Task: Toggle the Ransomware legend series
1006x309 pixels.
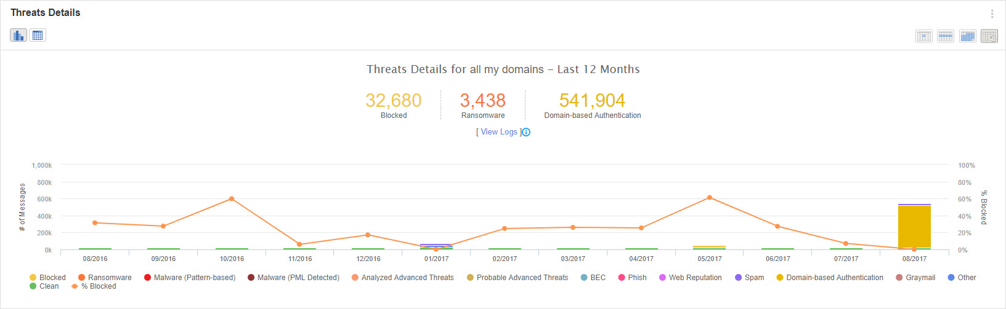Action: coord(105,278)
